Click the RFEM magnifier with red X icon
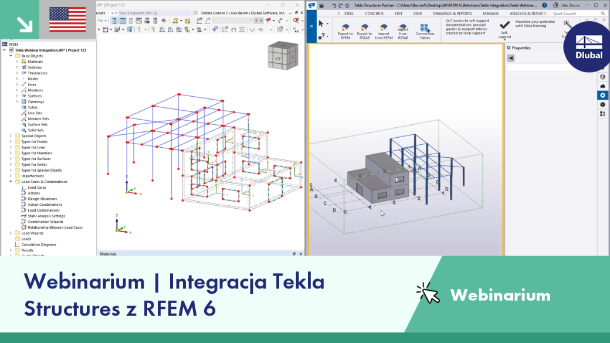This screenshot has width=610, height=343. [x=296, y=21]
